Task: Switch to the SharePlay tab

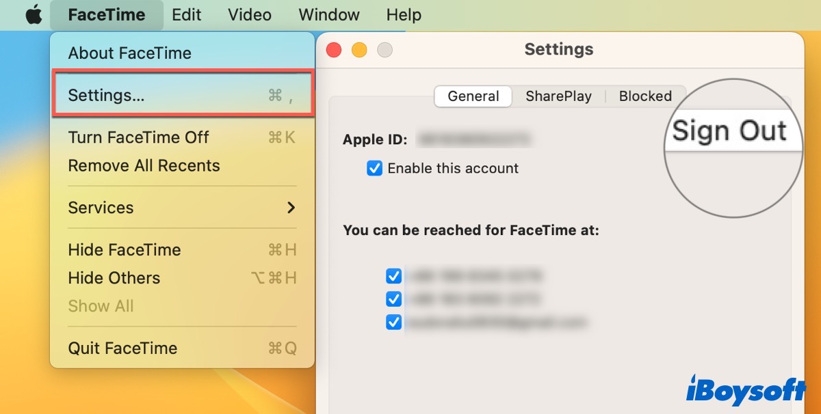Action: click(558, 96)
